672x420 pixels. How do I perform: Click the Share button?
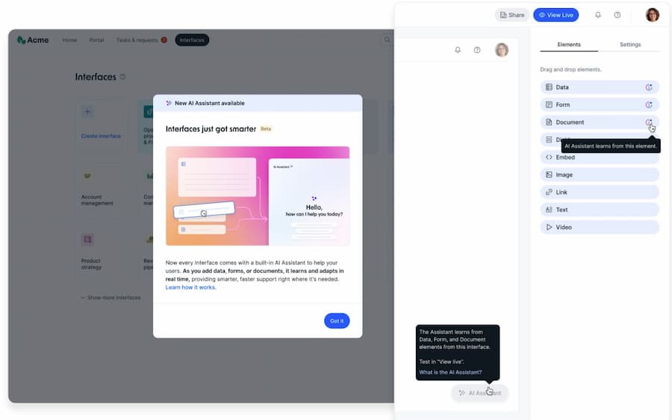tap(511, 15)
